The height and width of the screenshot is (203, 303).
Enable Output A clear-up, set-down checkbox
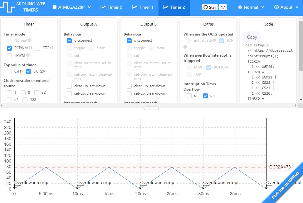tap(69, 86)
